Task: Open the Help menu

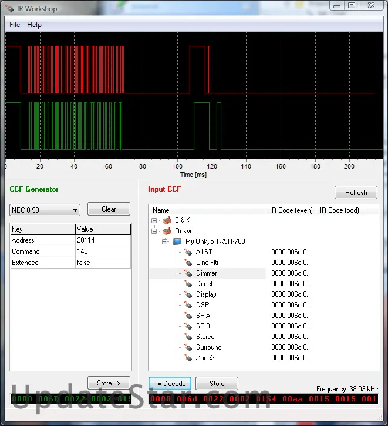Action: [x=35, y=25]
